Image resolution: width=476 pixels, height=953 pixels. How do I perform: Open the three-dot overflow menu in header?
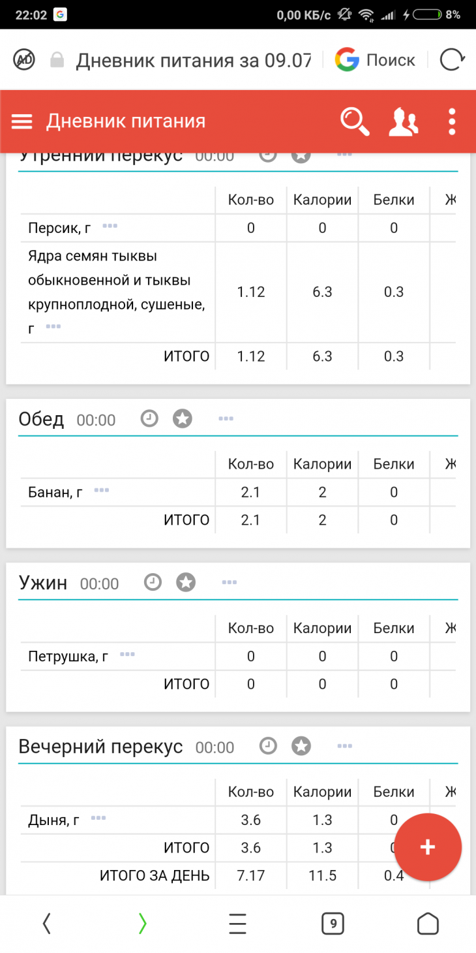[x=452, y=121]
